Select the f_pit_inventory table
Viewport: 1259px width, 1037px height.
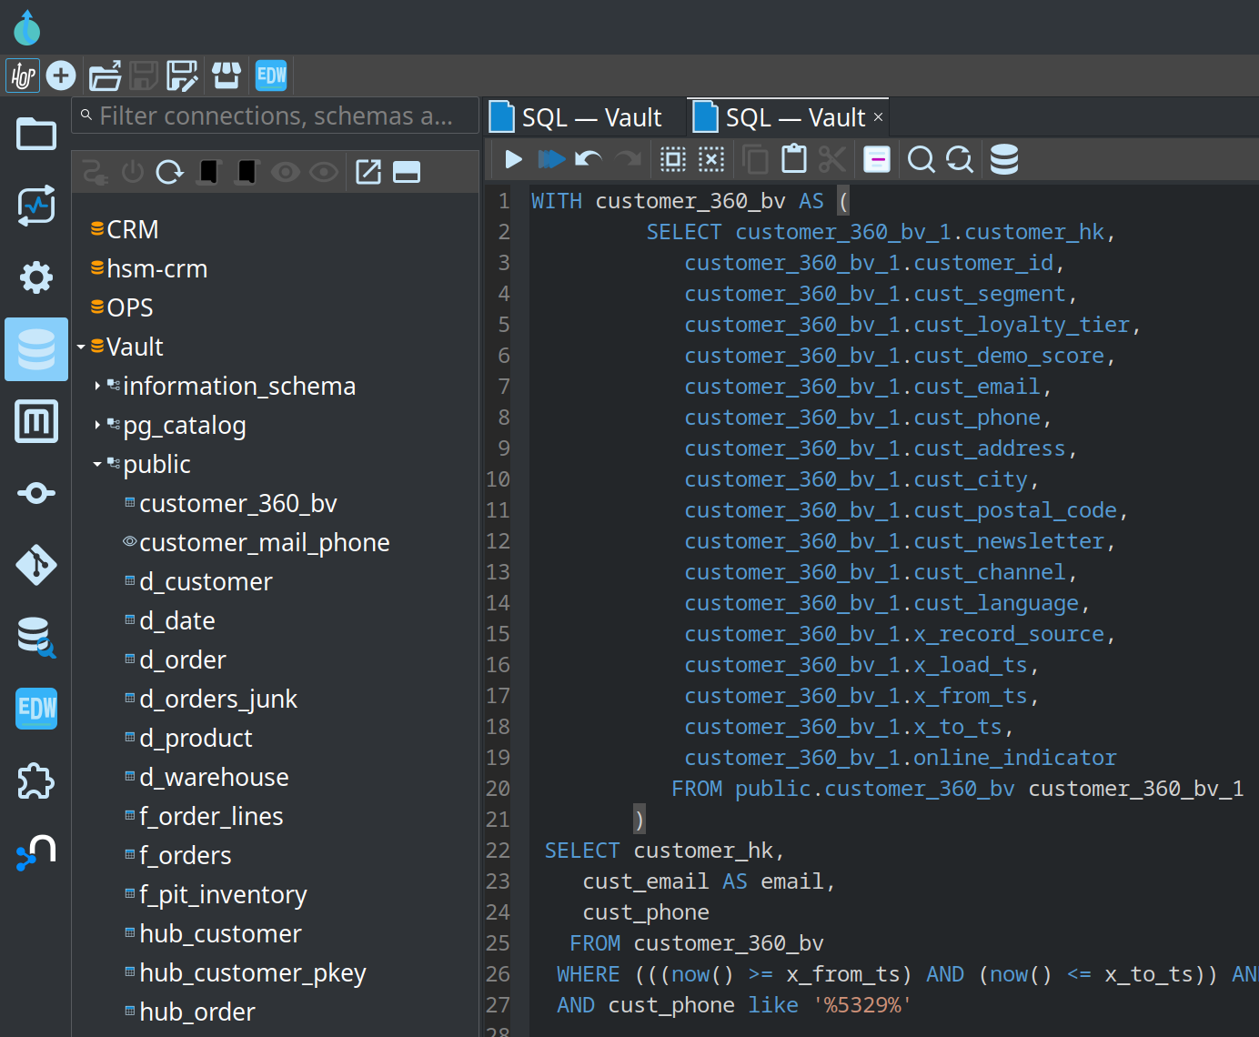pos(223,894)
